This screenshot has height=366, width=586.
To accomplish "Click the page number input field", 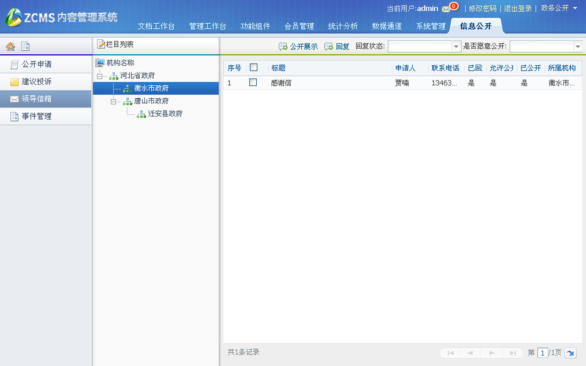I will (543, 353).
